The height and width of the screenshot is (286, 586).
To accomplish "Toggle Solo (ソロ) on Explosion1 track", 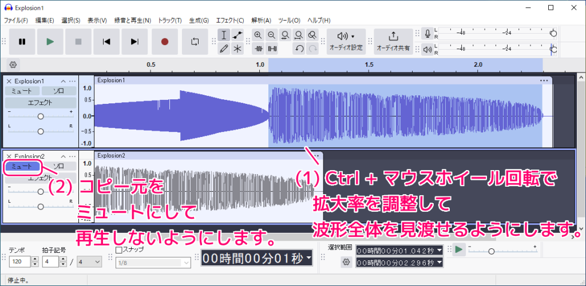I will [59, 91].
